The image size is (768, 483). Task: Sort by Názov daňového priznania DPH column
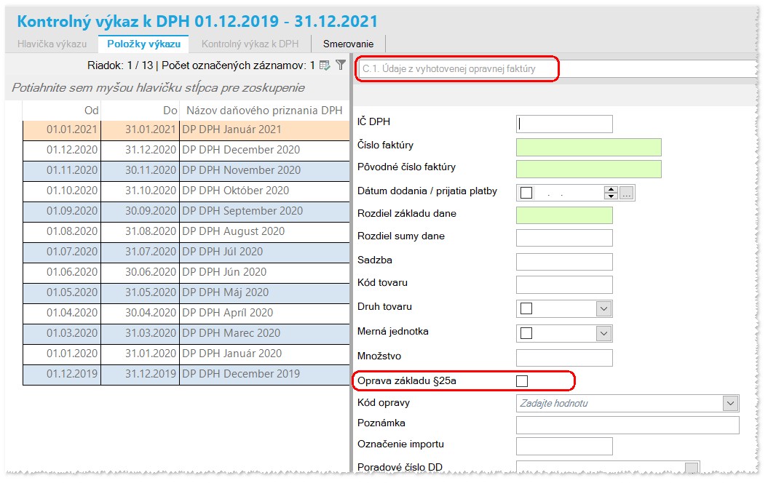(x=264, y=111)
